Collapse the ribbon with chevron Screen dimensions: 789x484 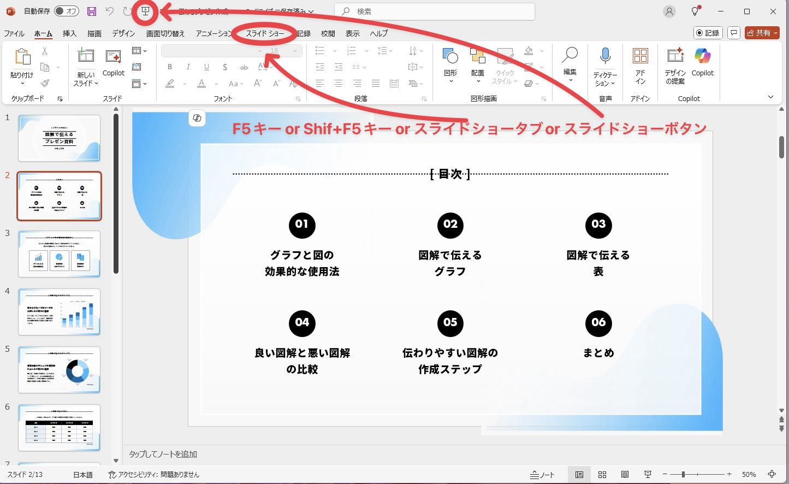click(771, 97)
